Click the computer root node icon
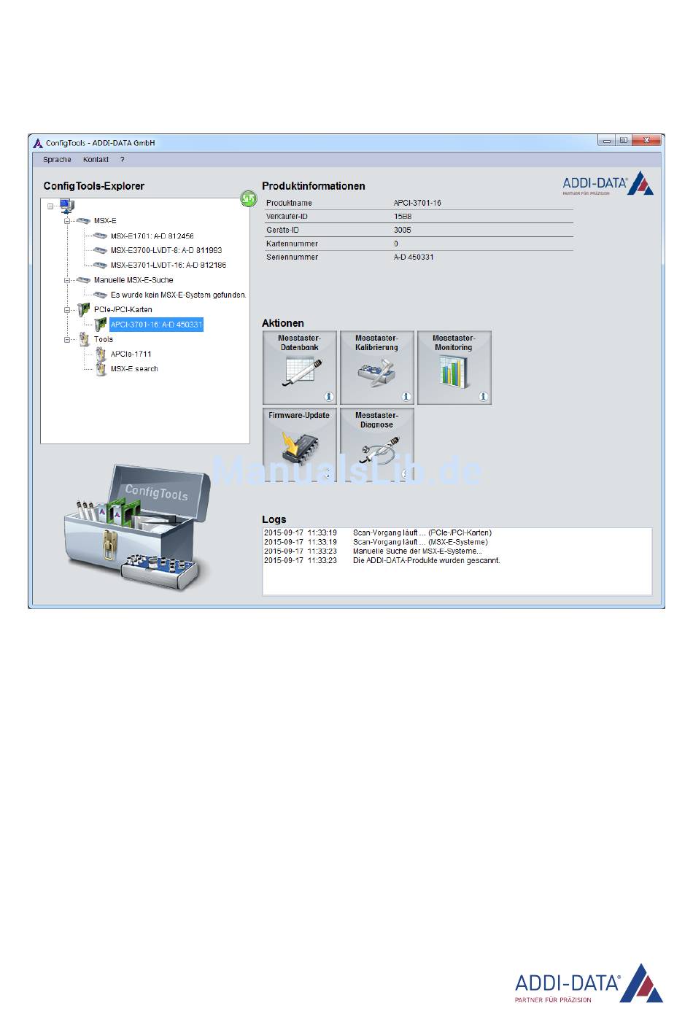693x1019 pixels. [66, 206]
